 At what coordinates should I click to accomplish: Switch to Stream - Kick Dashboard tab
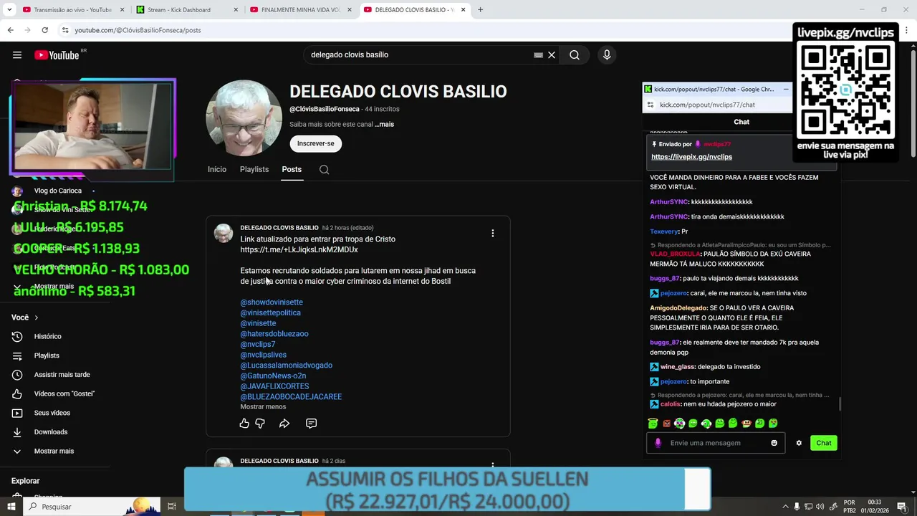[x=186, y=10]
